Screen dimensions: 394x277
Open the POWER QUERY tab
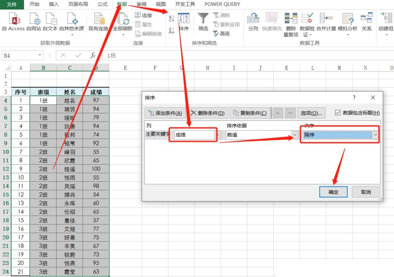pos(222,4)
